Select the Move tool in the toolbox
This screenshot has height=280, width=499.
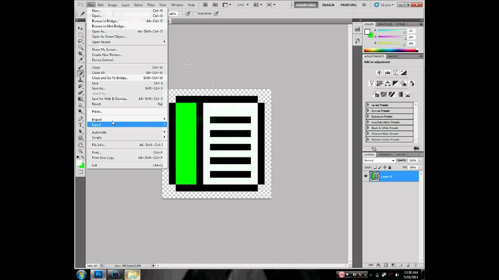pyautogui.click(x=81, y=28)
